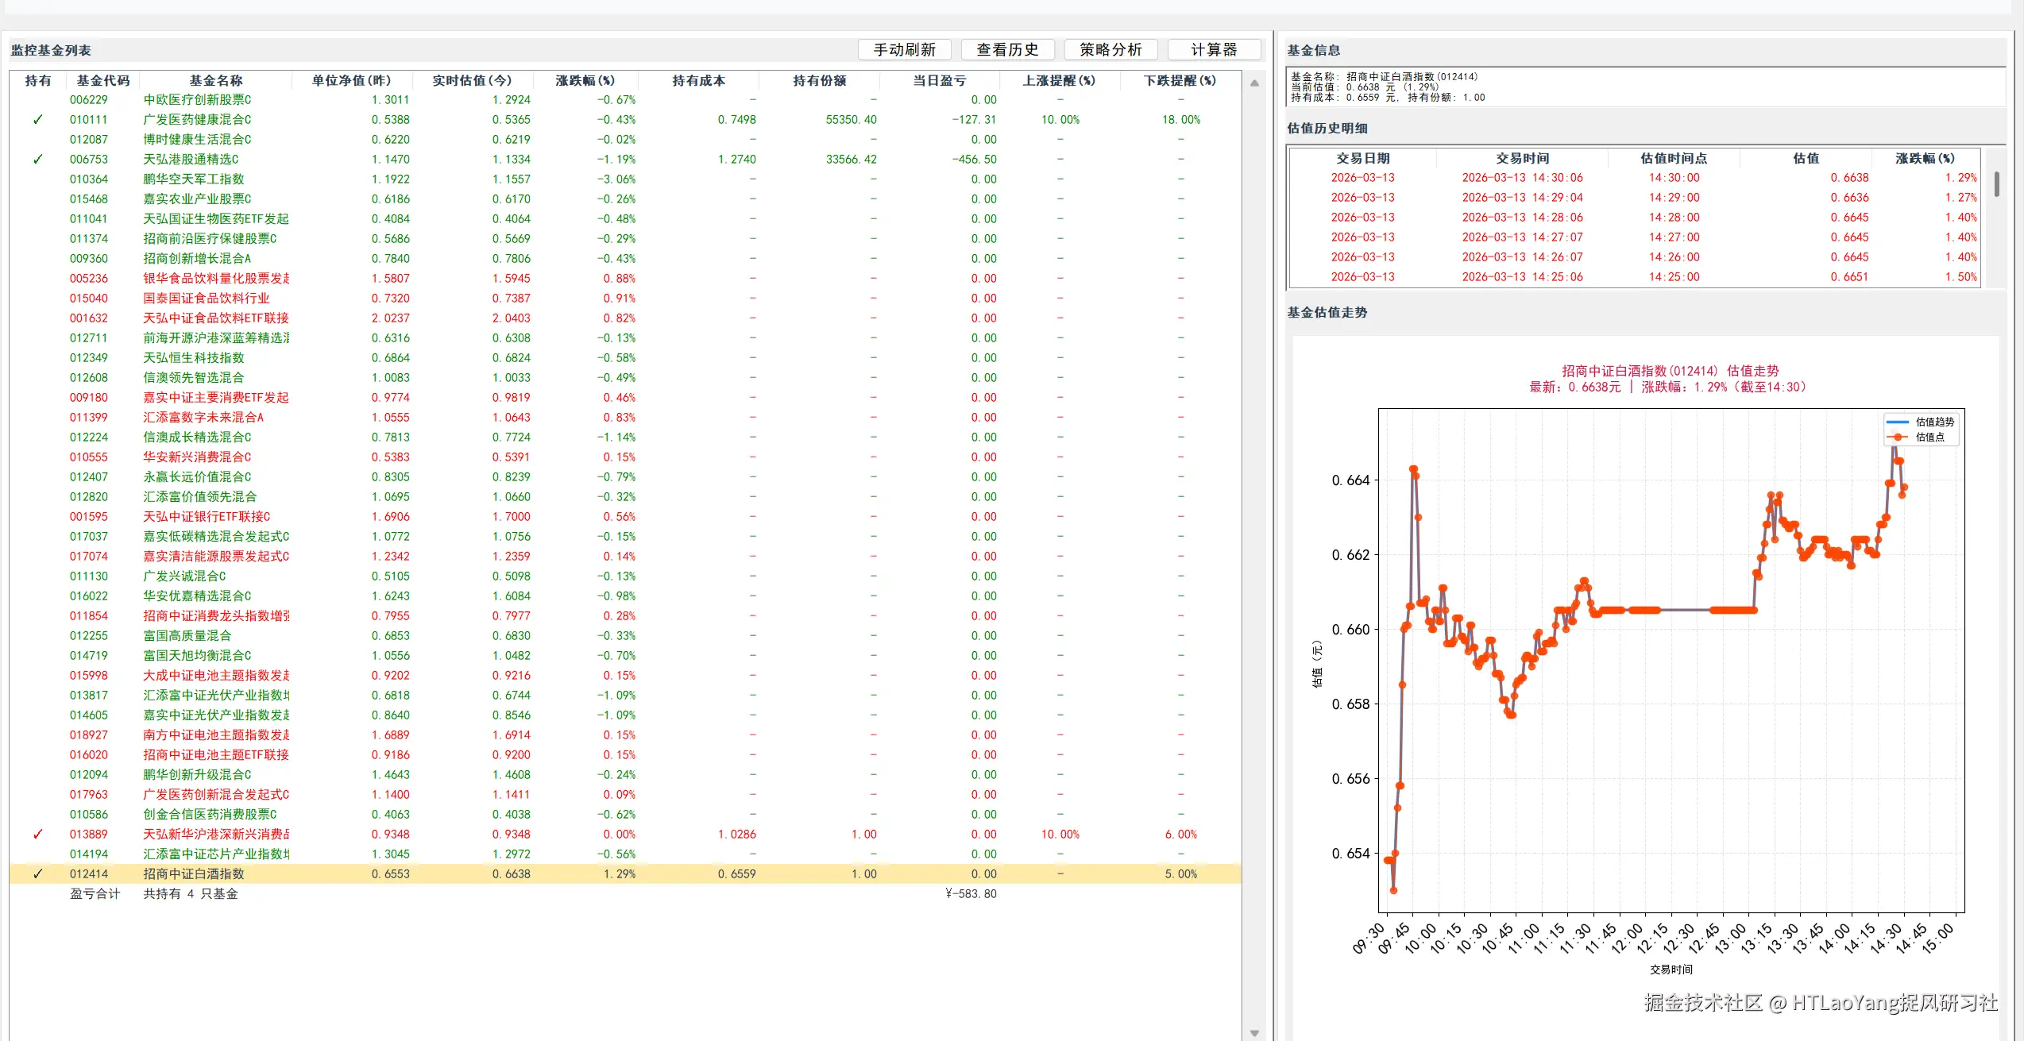Screen dimensions: 2024x1041
Task: Toggle the 估值点 series in chart legend
Action: coord(1930,437)
